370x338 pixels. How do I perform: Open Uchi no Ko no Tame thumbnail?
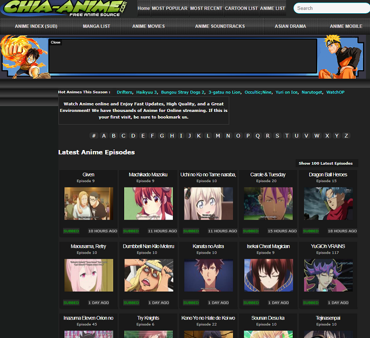(208, 203)
